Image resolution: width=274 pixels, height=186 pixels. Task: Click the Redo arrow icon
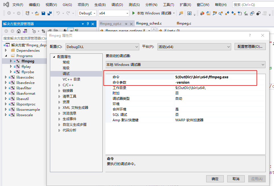pyautogui.click(x=68, y=13)
